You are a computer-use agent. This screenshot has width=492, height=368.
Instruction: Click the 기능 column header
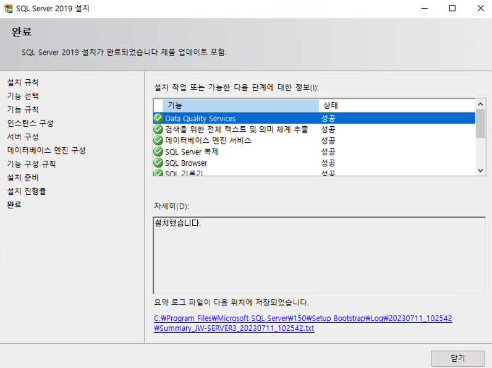(240, 106)
